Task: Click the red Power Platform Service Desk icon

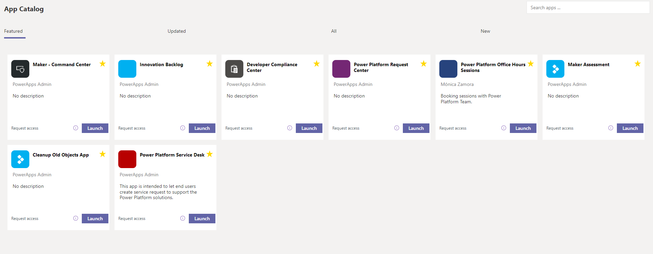Action: [x=127, y=159]
